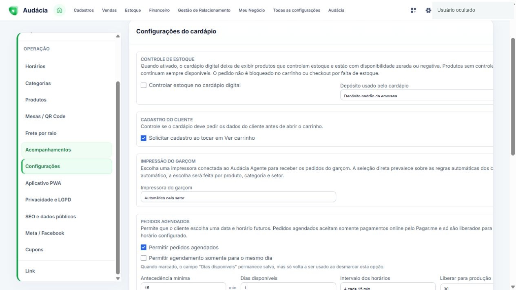Open the Audácia menu item in the top bar
516x290 pixels.
[x=336, y=10]
